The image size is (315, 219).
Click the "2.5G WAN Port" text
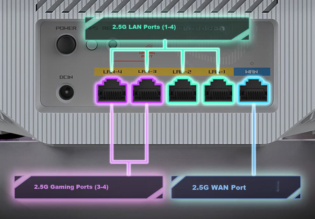click(x=219, y=188)
